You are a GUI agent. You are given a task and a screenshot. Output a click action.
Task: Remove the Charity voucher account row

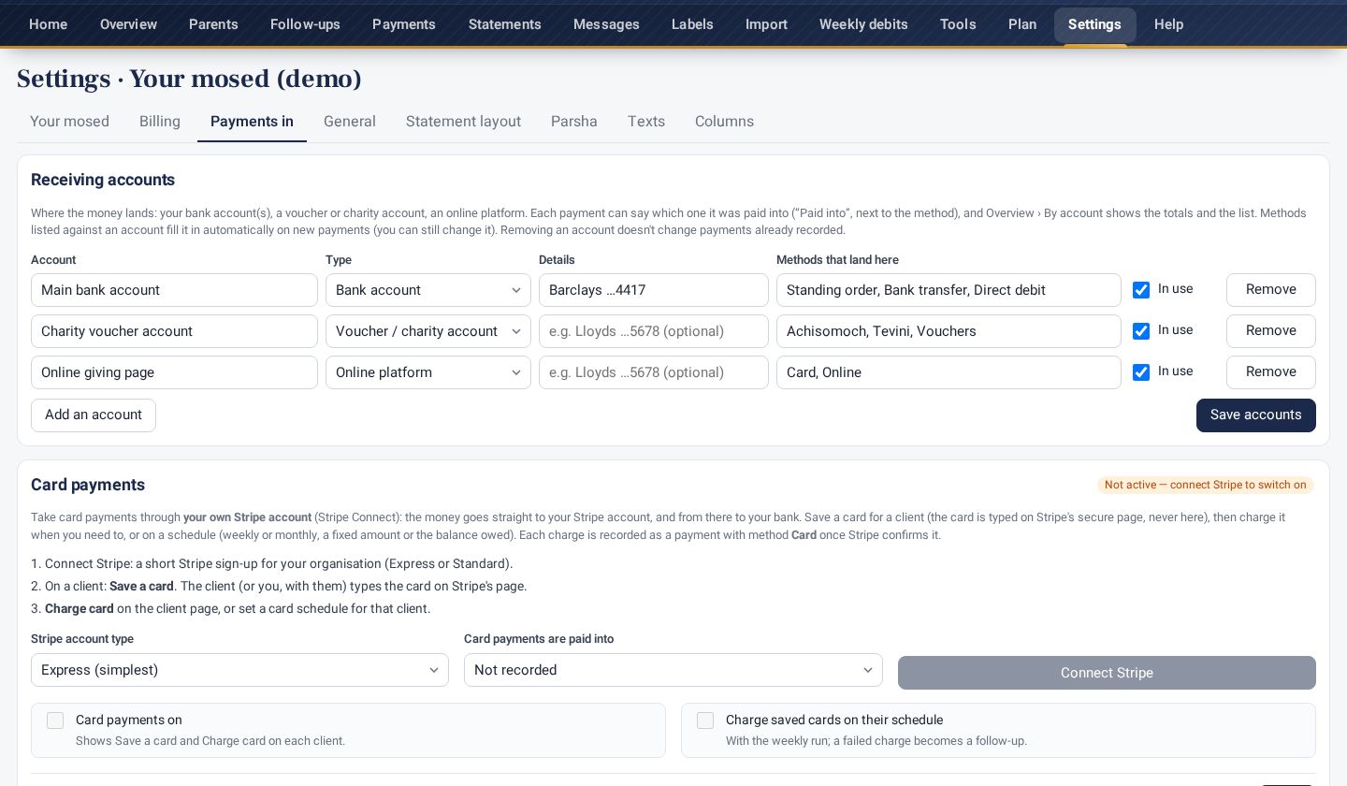[x=1271, y=331]
